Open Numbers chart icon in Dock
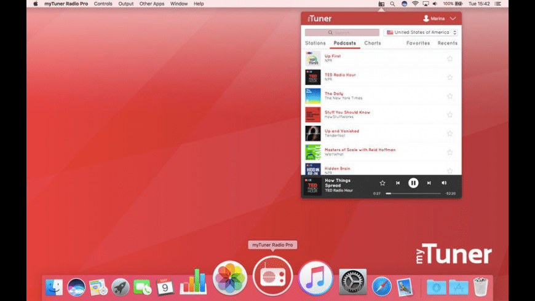 (x=193, y=281)
